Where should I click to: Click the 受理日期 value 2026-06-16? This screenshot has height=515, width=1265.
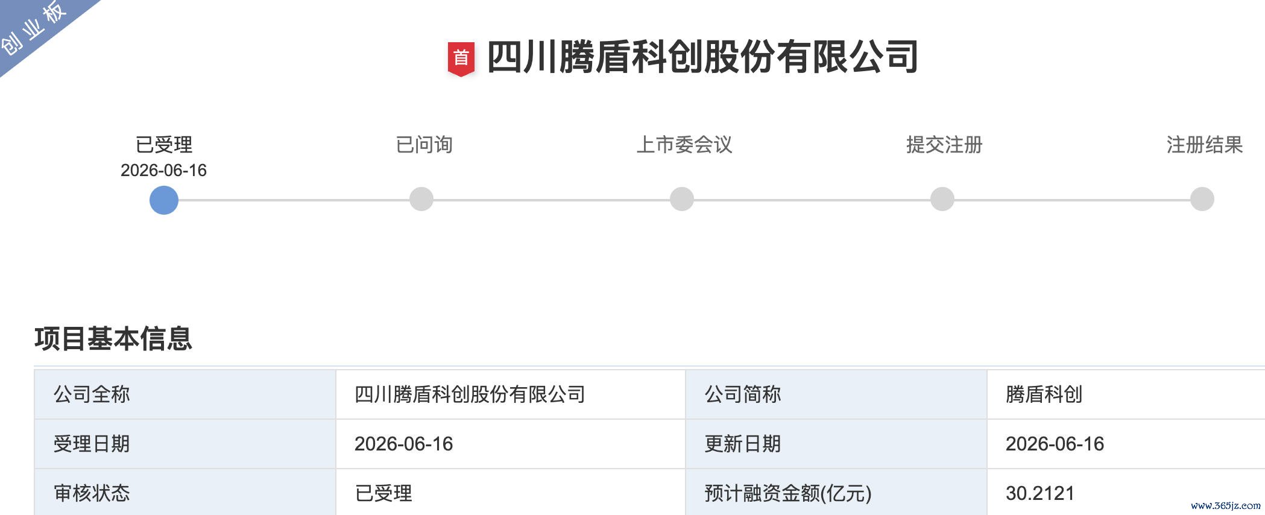click(x=403, y=444)
